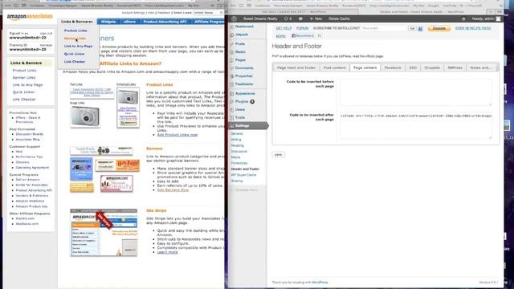The height and width of the screenshot is (289, 514).
Task: Click the Users icon in WordPress sidebar
Action: (232, 110)
